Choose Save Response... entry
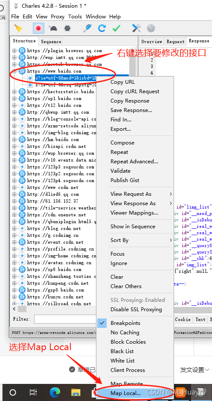Screen dimensions: 212x401 (x=135, y=110)
